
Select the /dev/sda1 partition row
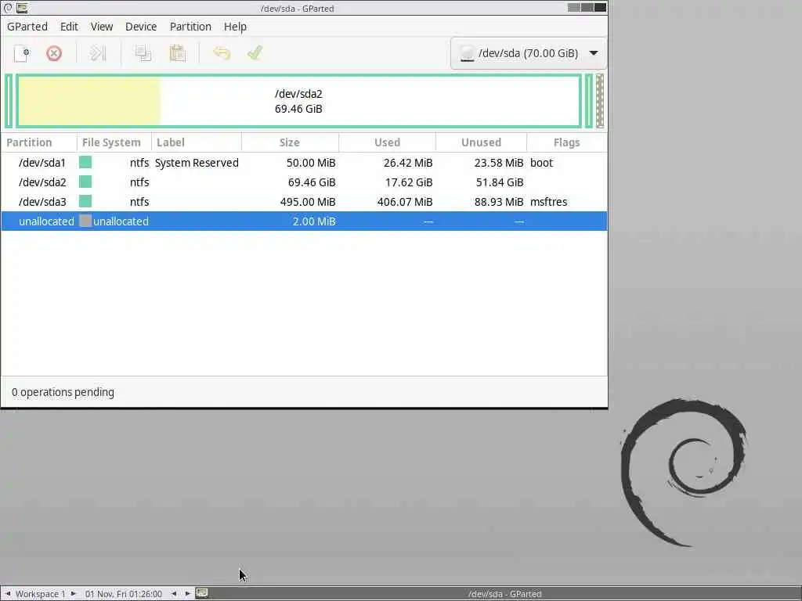305,163
